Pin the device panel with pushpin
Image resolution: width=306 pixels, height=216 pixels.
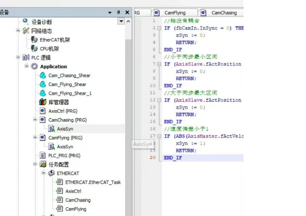tap(119, 12)
